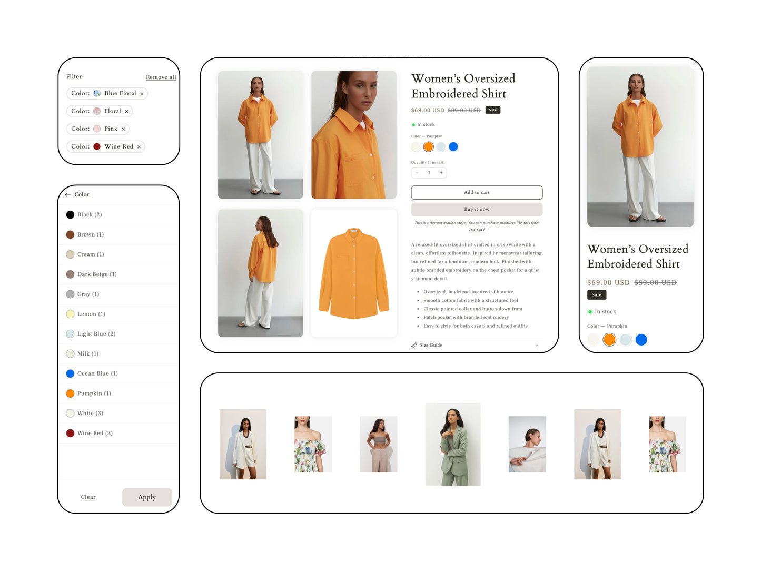Click the back arrow in the Color panel

point(68,194)
